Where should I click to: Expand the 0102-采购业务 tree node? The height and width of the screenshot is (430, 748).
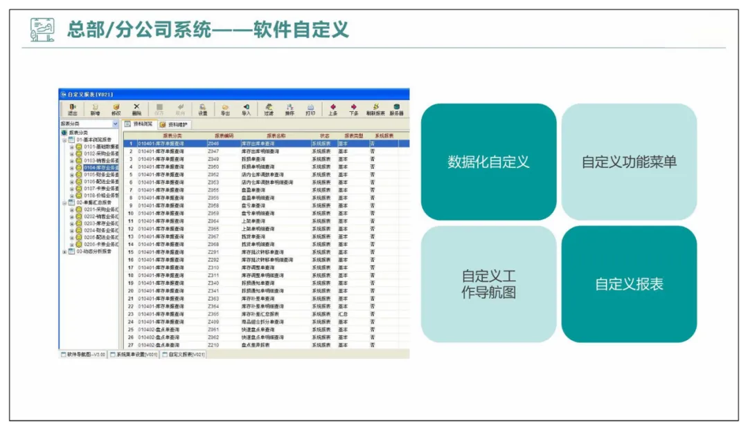71,153
